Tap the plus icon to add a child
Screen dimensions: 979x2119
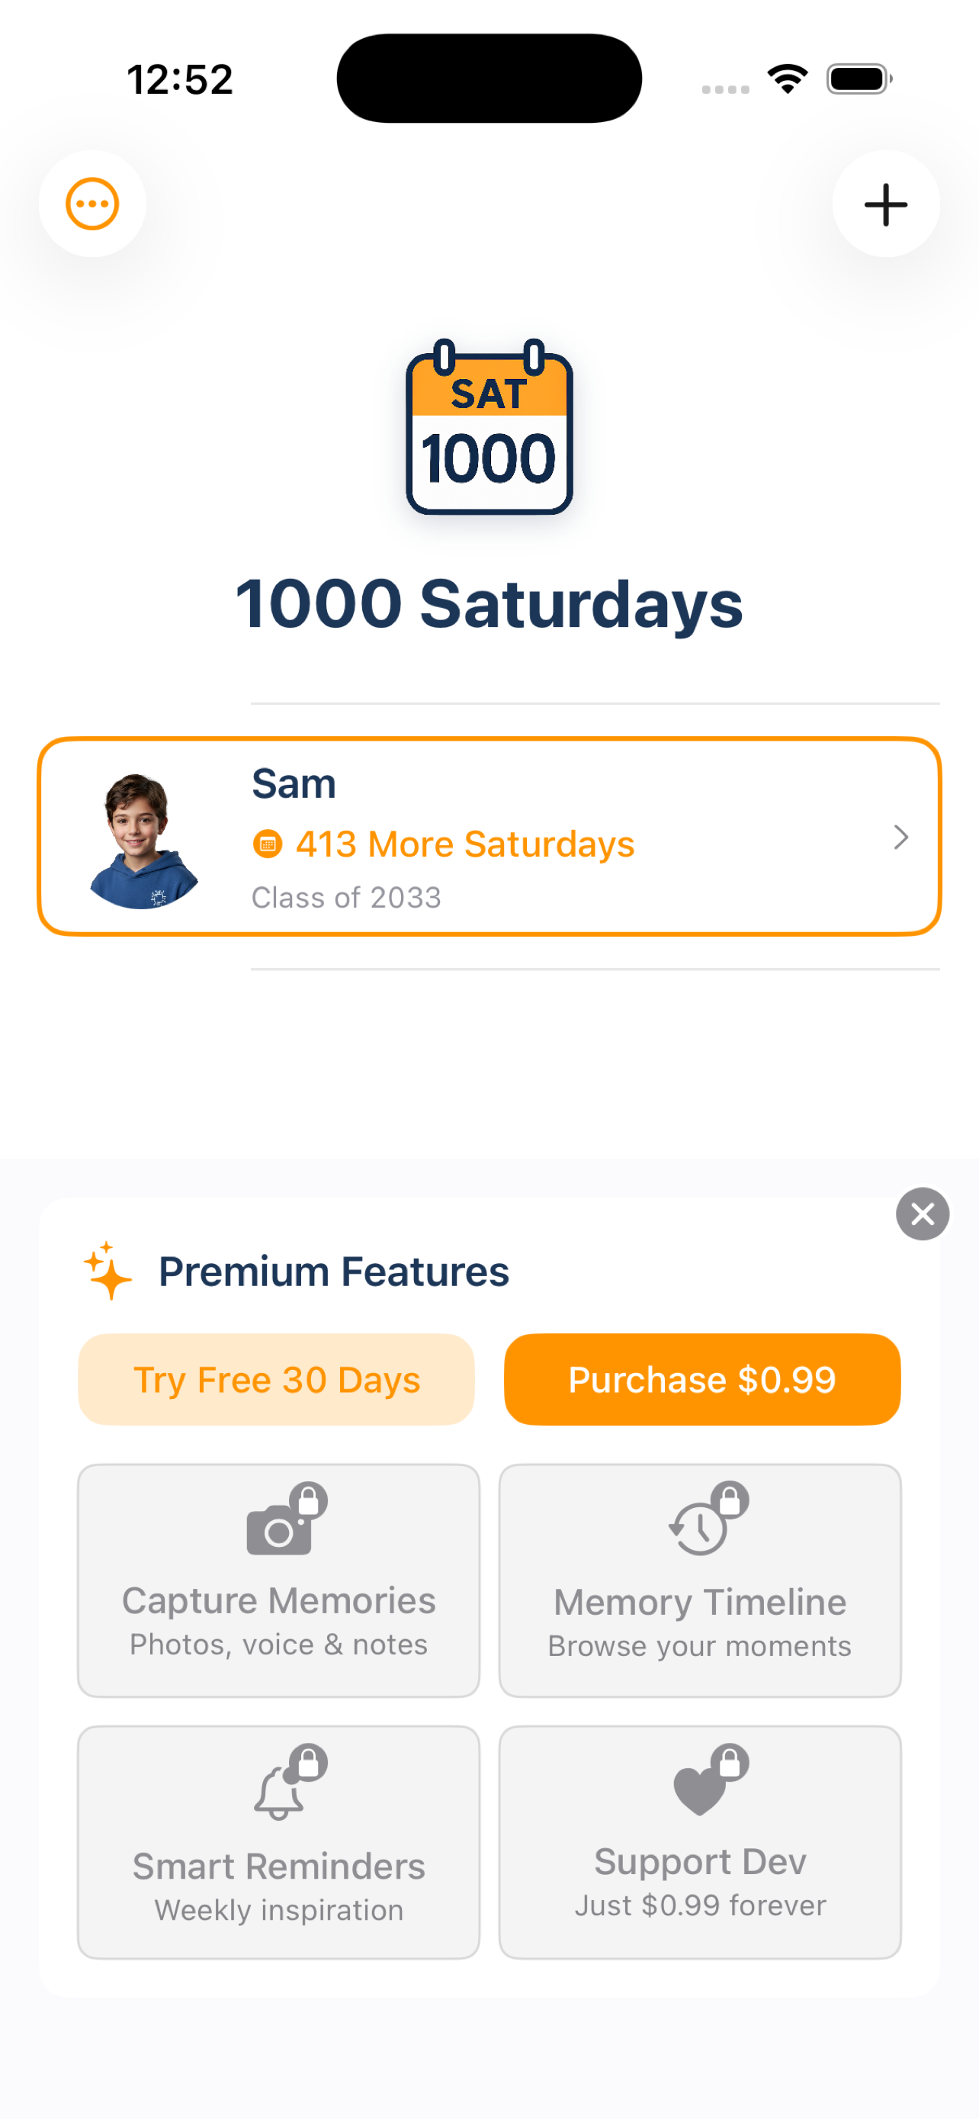coord(885,204)
